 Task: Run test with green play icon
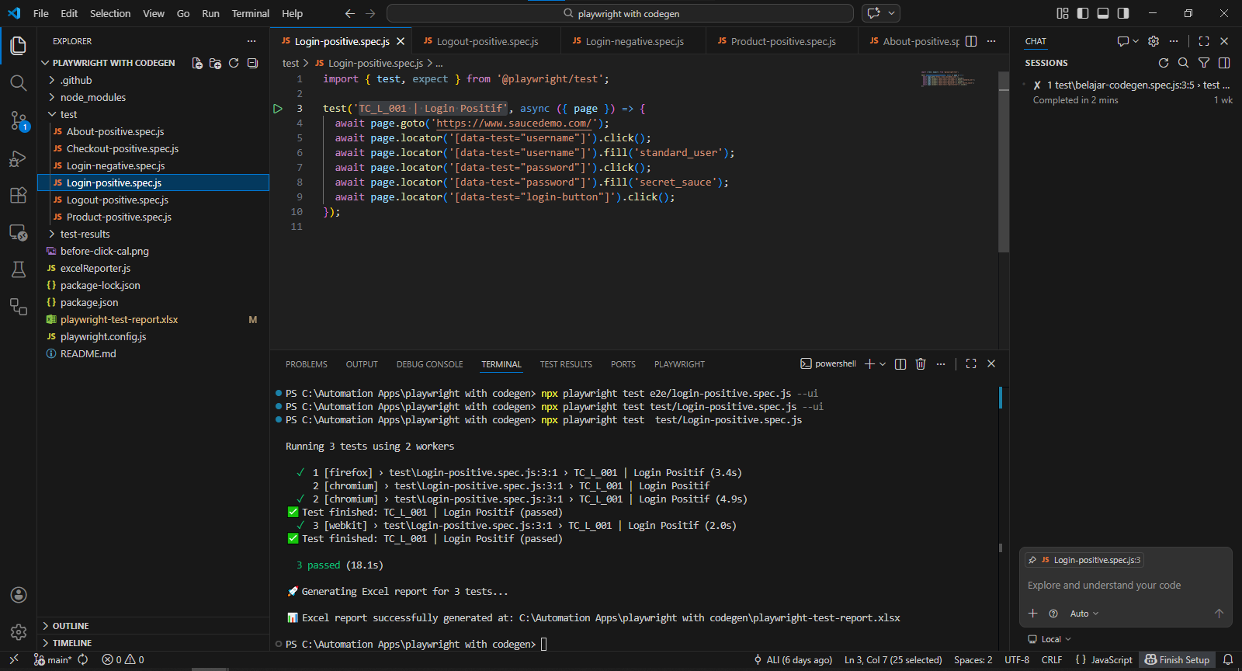[x=278, y=109]
